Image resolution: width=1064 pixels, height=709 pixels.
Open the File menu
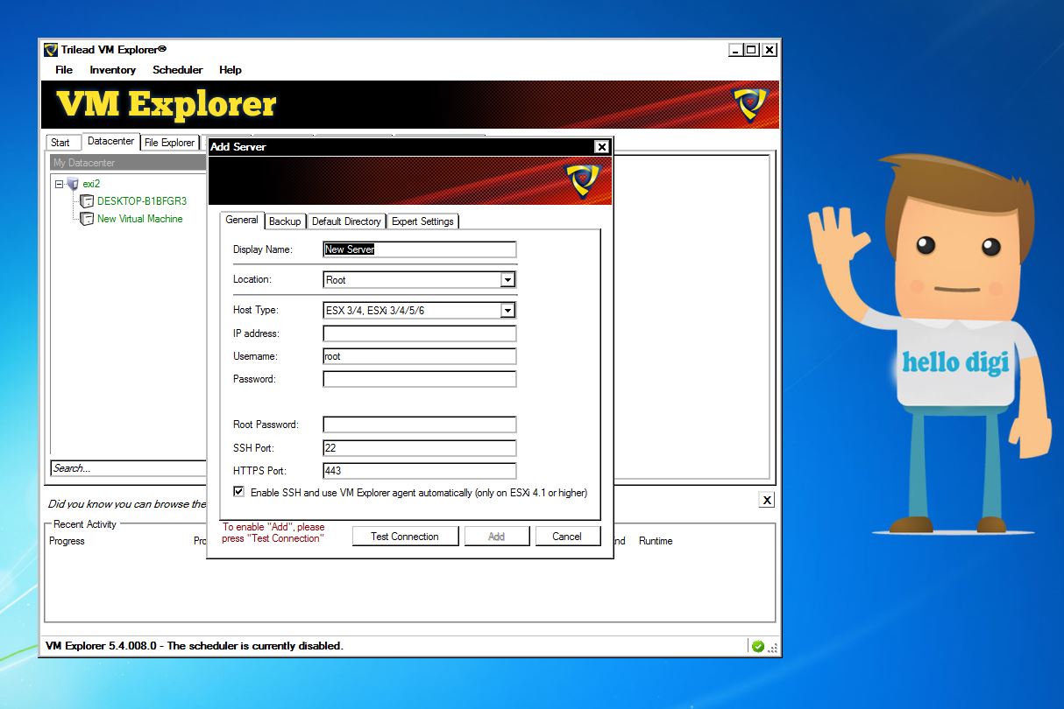(x=64, y=70)
